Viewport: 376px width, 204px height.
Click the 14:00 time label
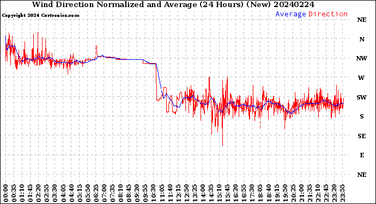point(203,193)
